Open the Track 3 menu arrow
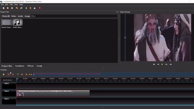The height and width of the screenshot is (109, 194). tap(3, 99)
